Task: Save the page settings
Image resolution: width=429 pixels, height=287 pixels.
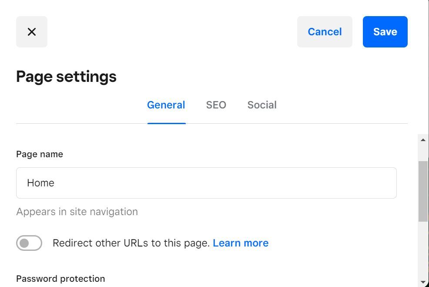Action: (385, 31)
